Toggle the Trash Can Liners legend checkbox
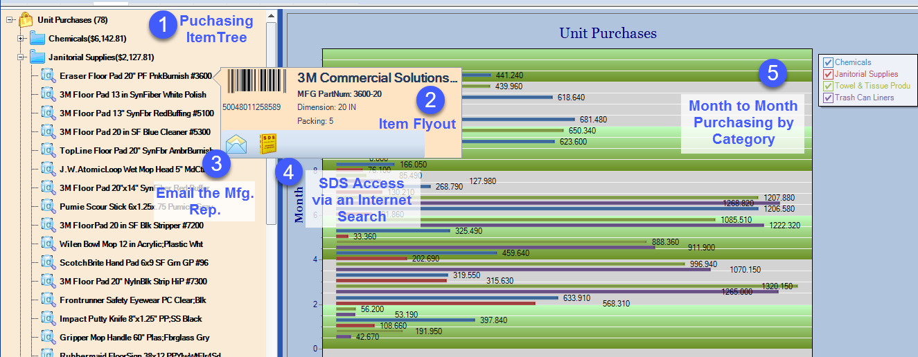The width and height of the screenshot is (918, 357). pyautogui.click(x=827, y=98)
